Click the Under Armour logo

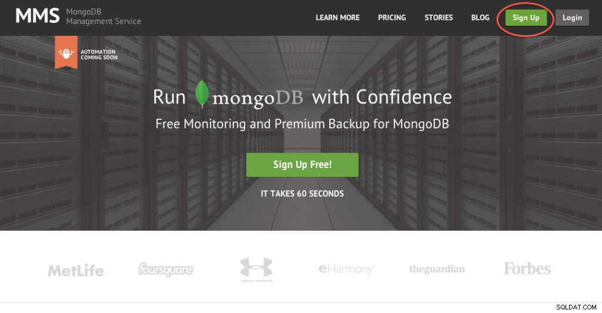[x=256, y=270]
